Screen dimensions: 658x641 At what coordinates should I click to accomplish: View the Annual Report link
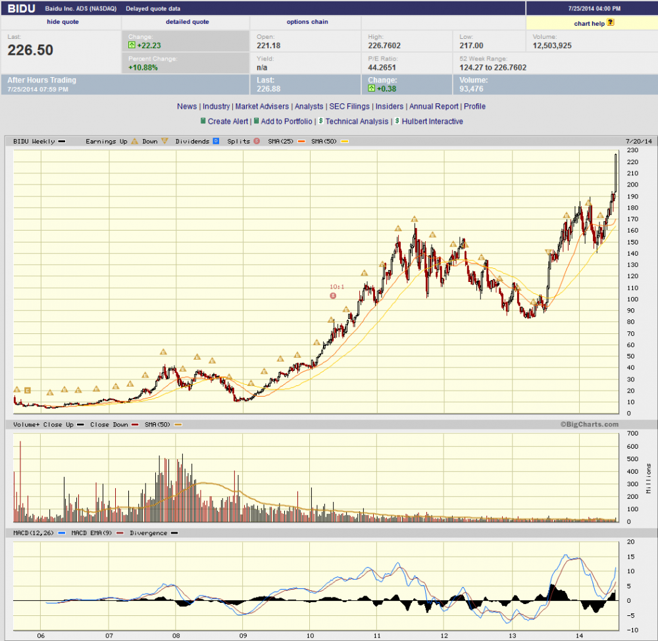434,106
